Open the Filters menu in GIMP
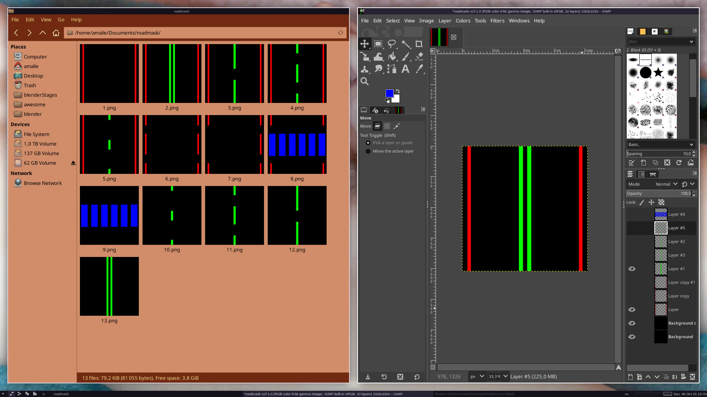 point(497,21)
